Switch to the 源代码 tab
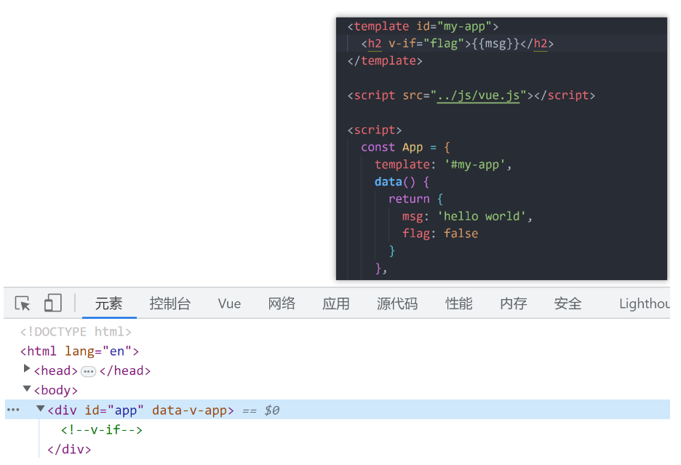This screenshot has width=681, height=465. [x=397, y=303]
